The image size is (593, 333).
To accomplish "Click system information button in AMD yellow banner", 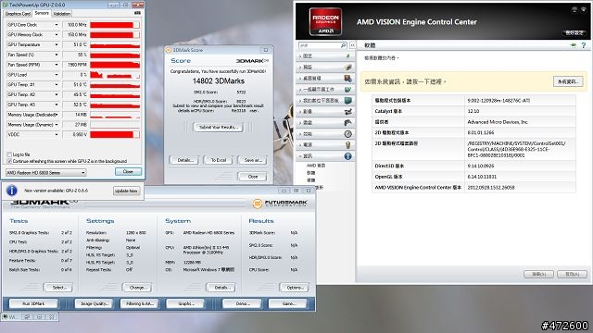I will tap(568, 81).
